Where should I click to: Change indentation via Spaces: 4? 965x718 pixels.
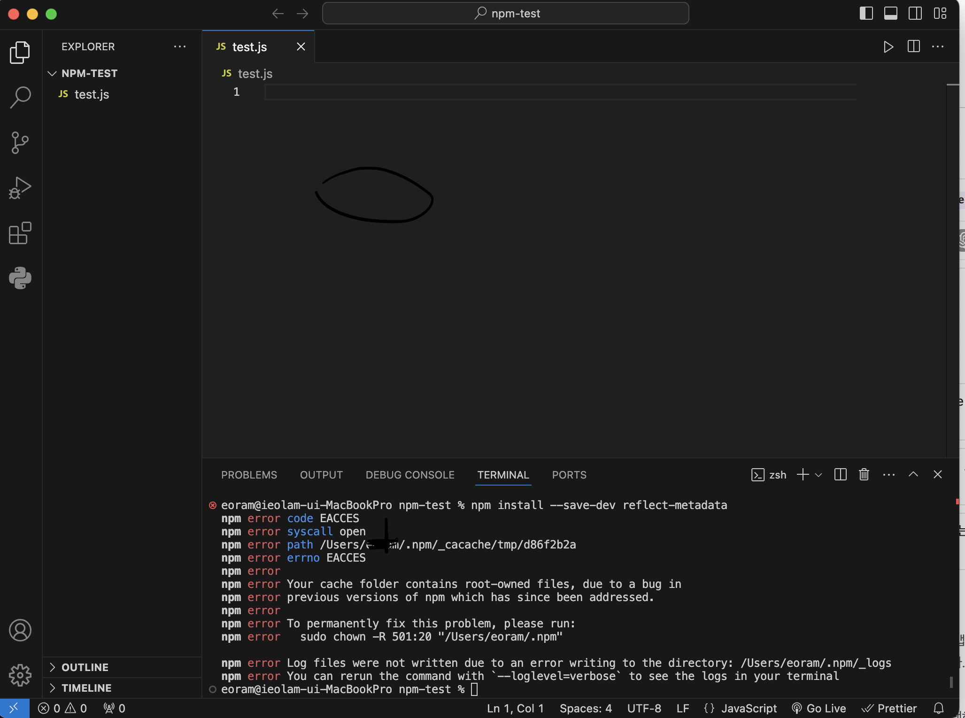coord(586,708)
